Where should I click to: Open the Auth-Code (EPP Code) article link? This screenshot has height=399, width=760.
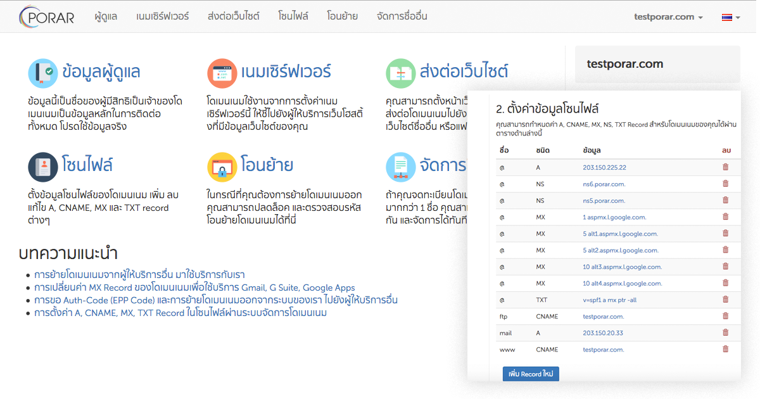pos(216,300)
